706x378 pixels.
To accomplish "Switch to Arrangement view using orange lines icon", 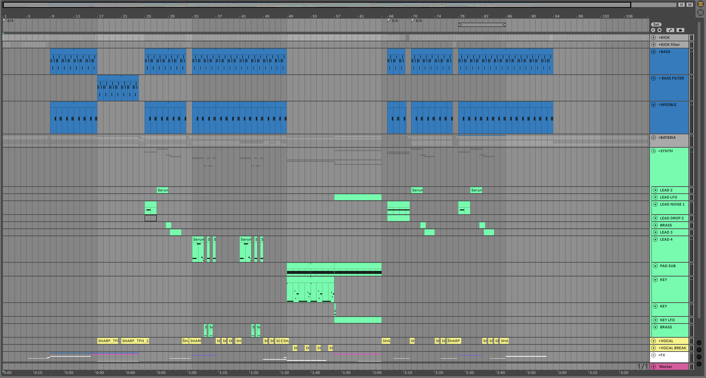I will [700, 4].
